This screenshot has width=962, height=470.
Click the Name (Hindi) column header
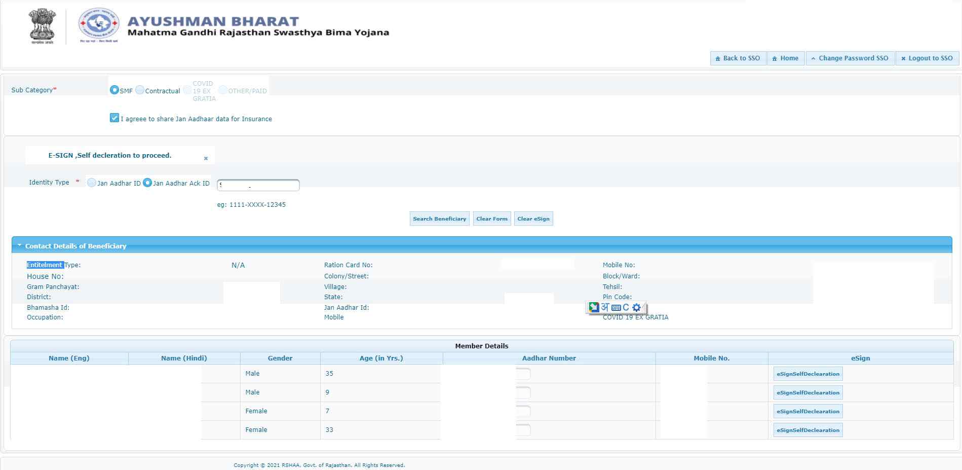coord(184,358)
